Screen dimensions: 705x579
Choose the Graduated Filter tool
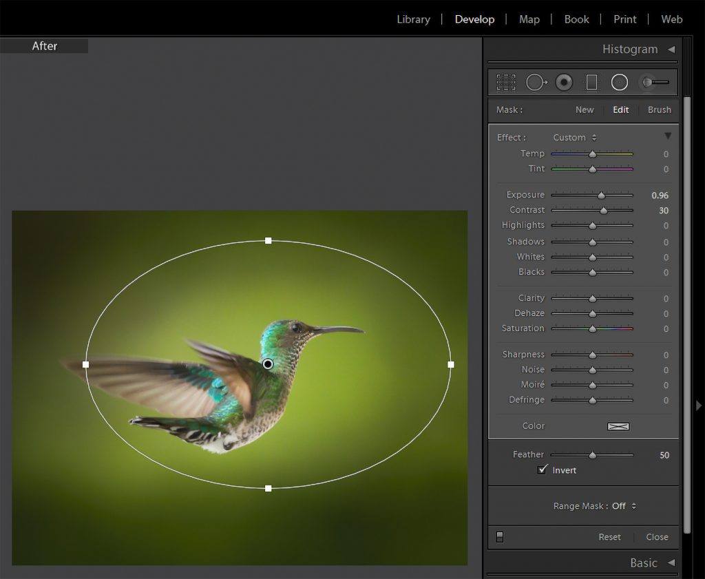[591, 83]
